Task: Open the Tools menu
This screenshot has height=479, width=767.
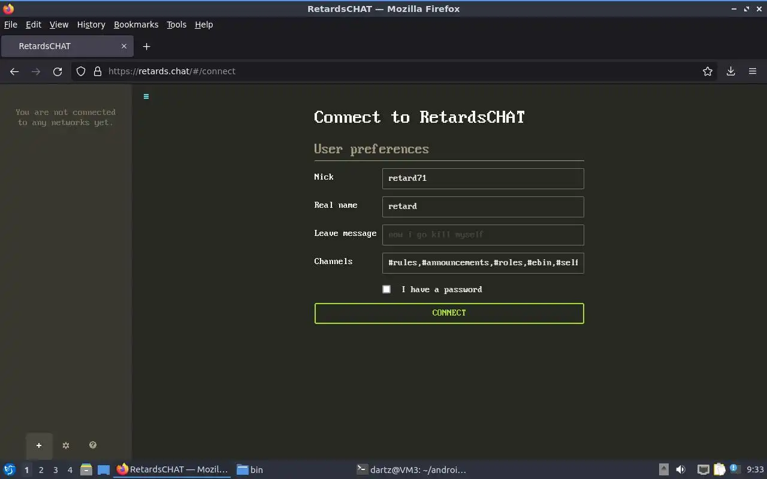Action: 177,25
